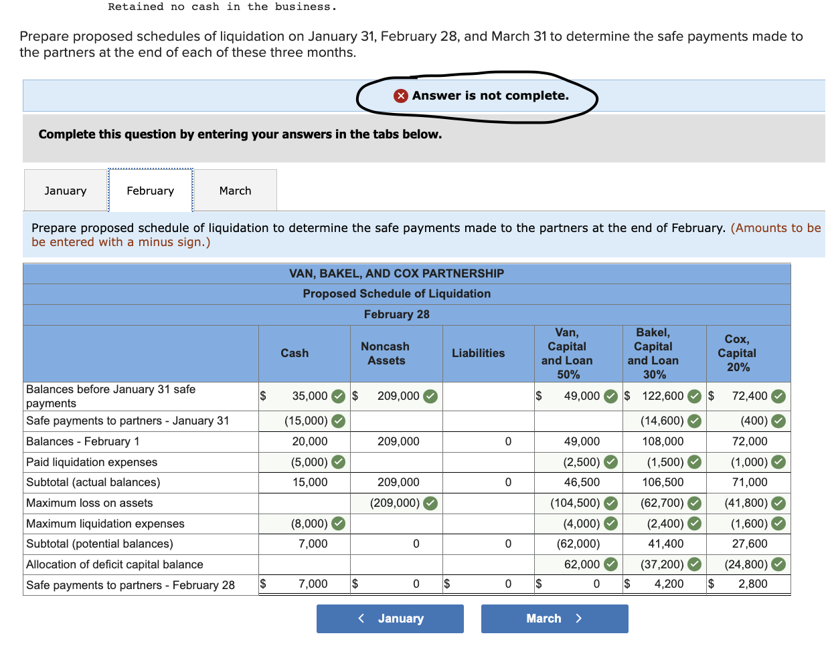Click checkmark beside Bakel 122,600

click(695, 396)
